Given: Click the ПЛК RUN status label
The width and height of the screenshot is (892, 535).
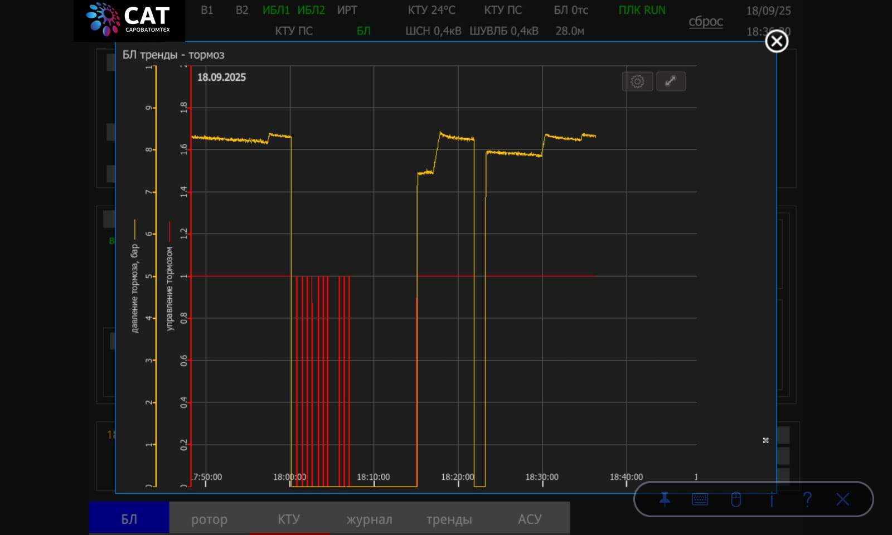Looking at the screenshot, I should coord(642,10).
